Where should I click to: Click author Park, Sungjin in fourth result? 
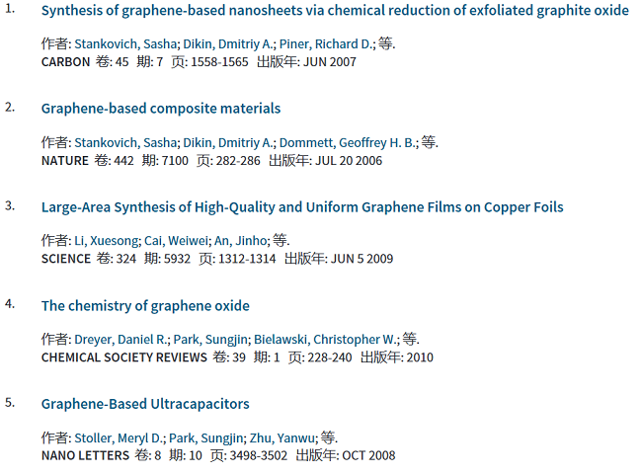[x=210, y=340]
